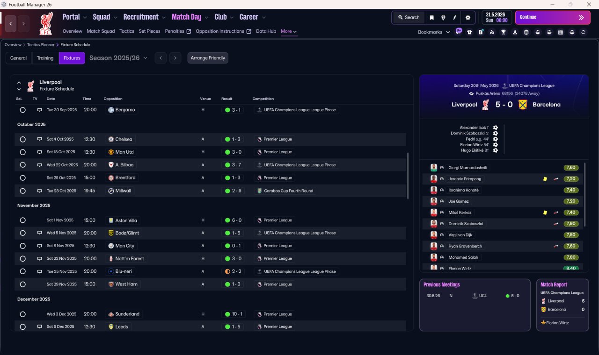Image resolution: width=599 pixels, height=355 pixels.
Task: Click the pencil edit icon in toolbar
Action: click(x=454, y=17)
